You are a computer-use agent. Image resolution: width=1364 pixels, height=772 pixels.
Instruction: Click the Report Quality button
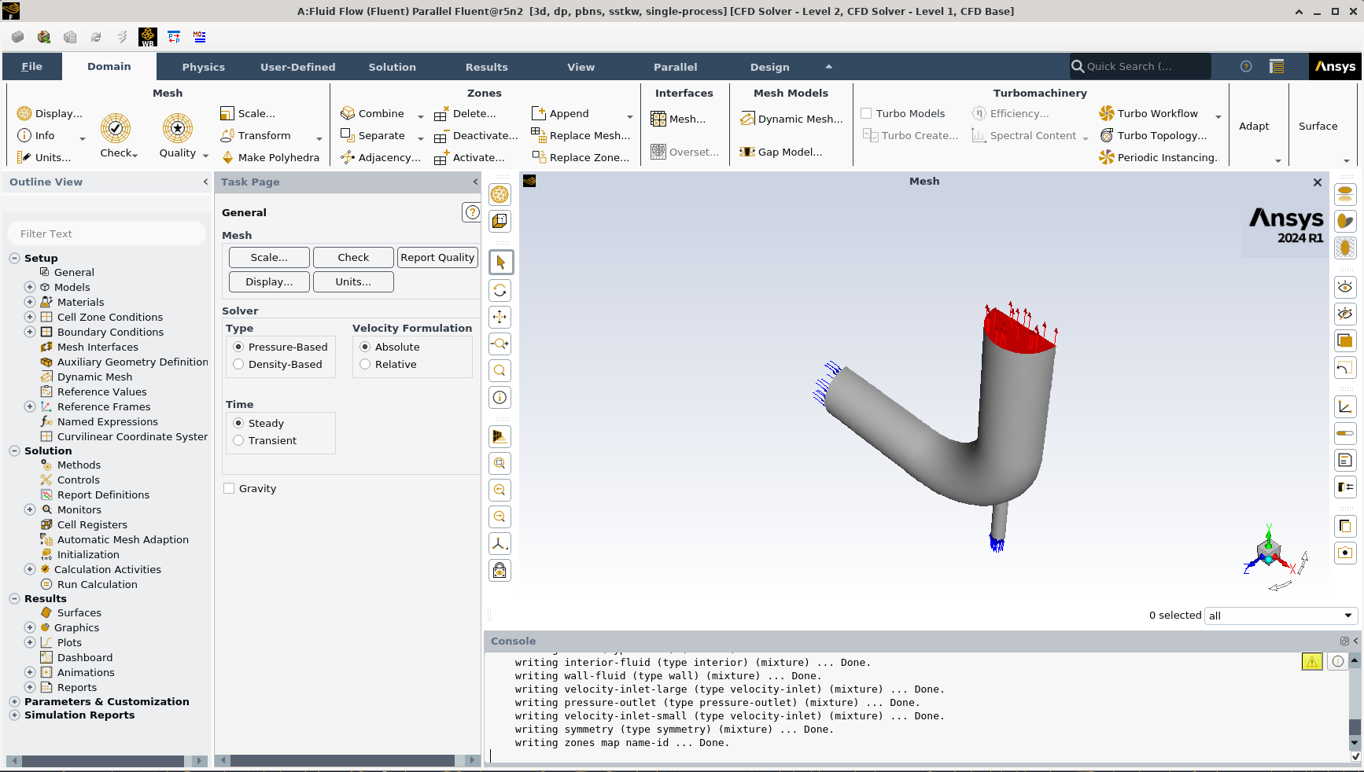pos(437,257)
